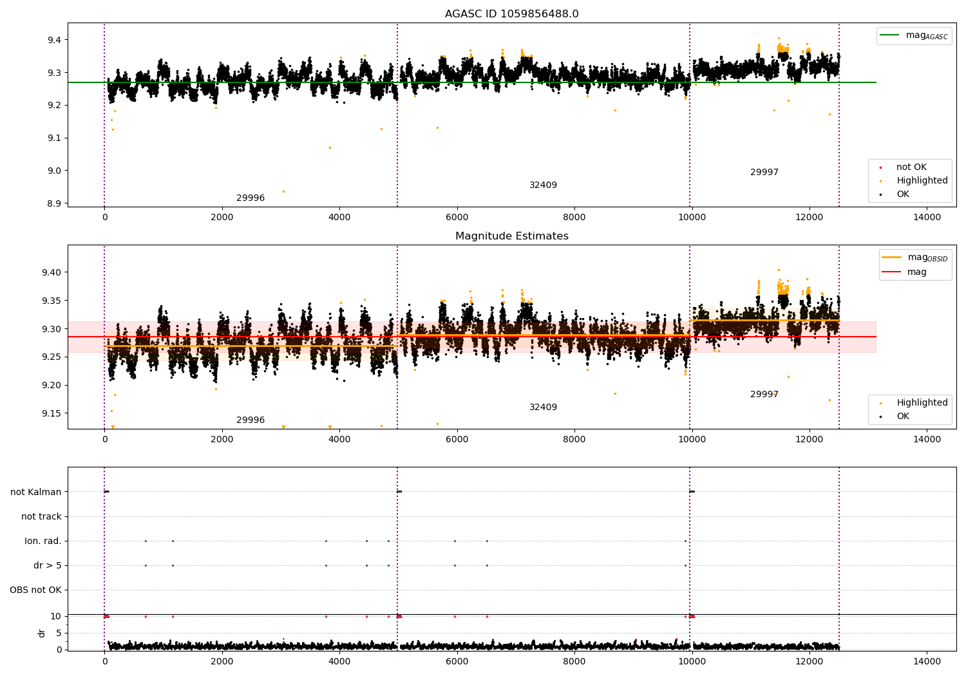Viewport: 966px width, 676px height.
Task: Click the 'Ion. rad.' axis label
Action: coord(43,541)
